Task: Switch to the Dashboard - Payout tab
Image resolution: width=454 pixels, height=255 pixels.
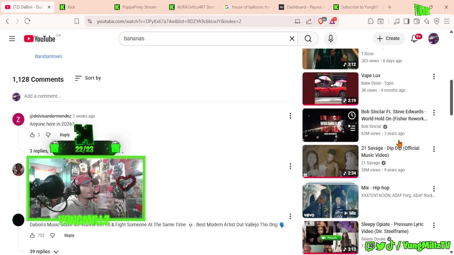Action: point(301,7)
